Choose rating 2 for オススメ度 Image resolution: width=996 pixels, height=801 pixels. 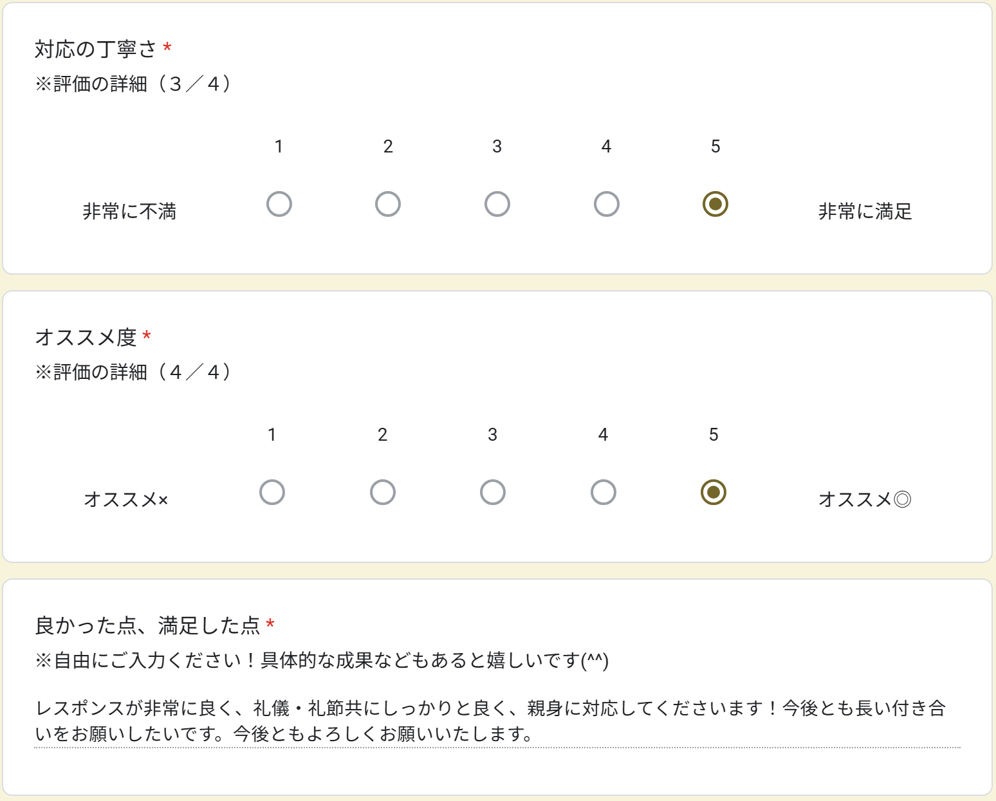point(383,492)
